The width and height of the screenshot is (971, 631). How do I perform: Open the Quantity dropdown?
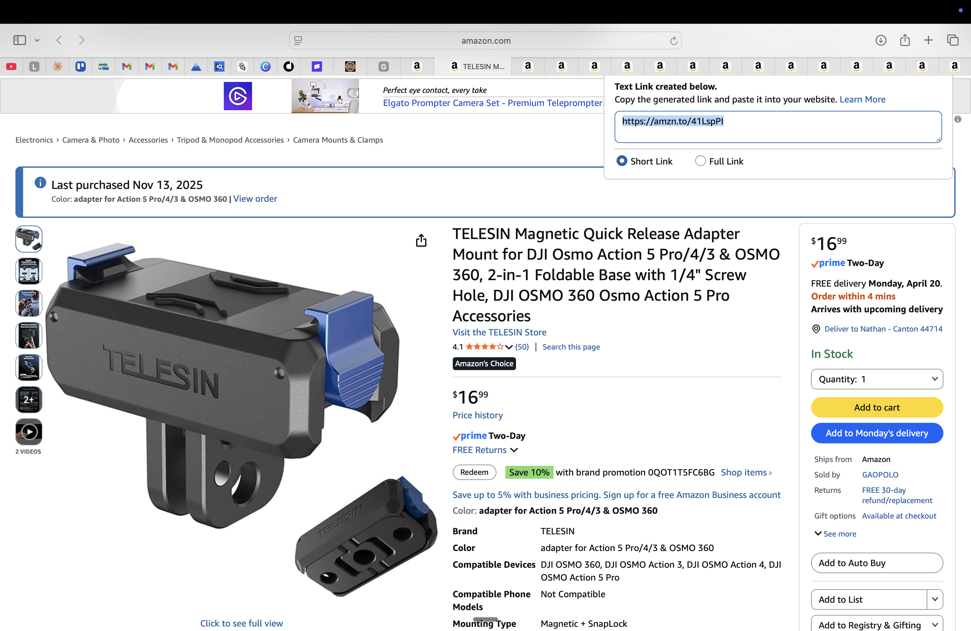877,379
